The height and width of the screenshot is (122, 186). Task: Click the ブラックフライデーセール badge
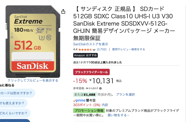coord(91,72)
